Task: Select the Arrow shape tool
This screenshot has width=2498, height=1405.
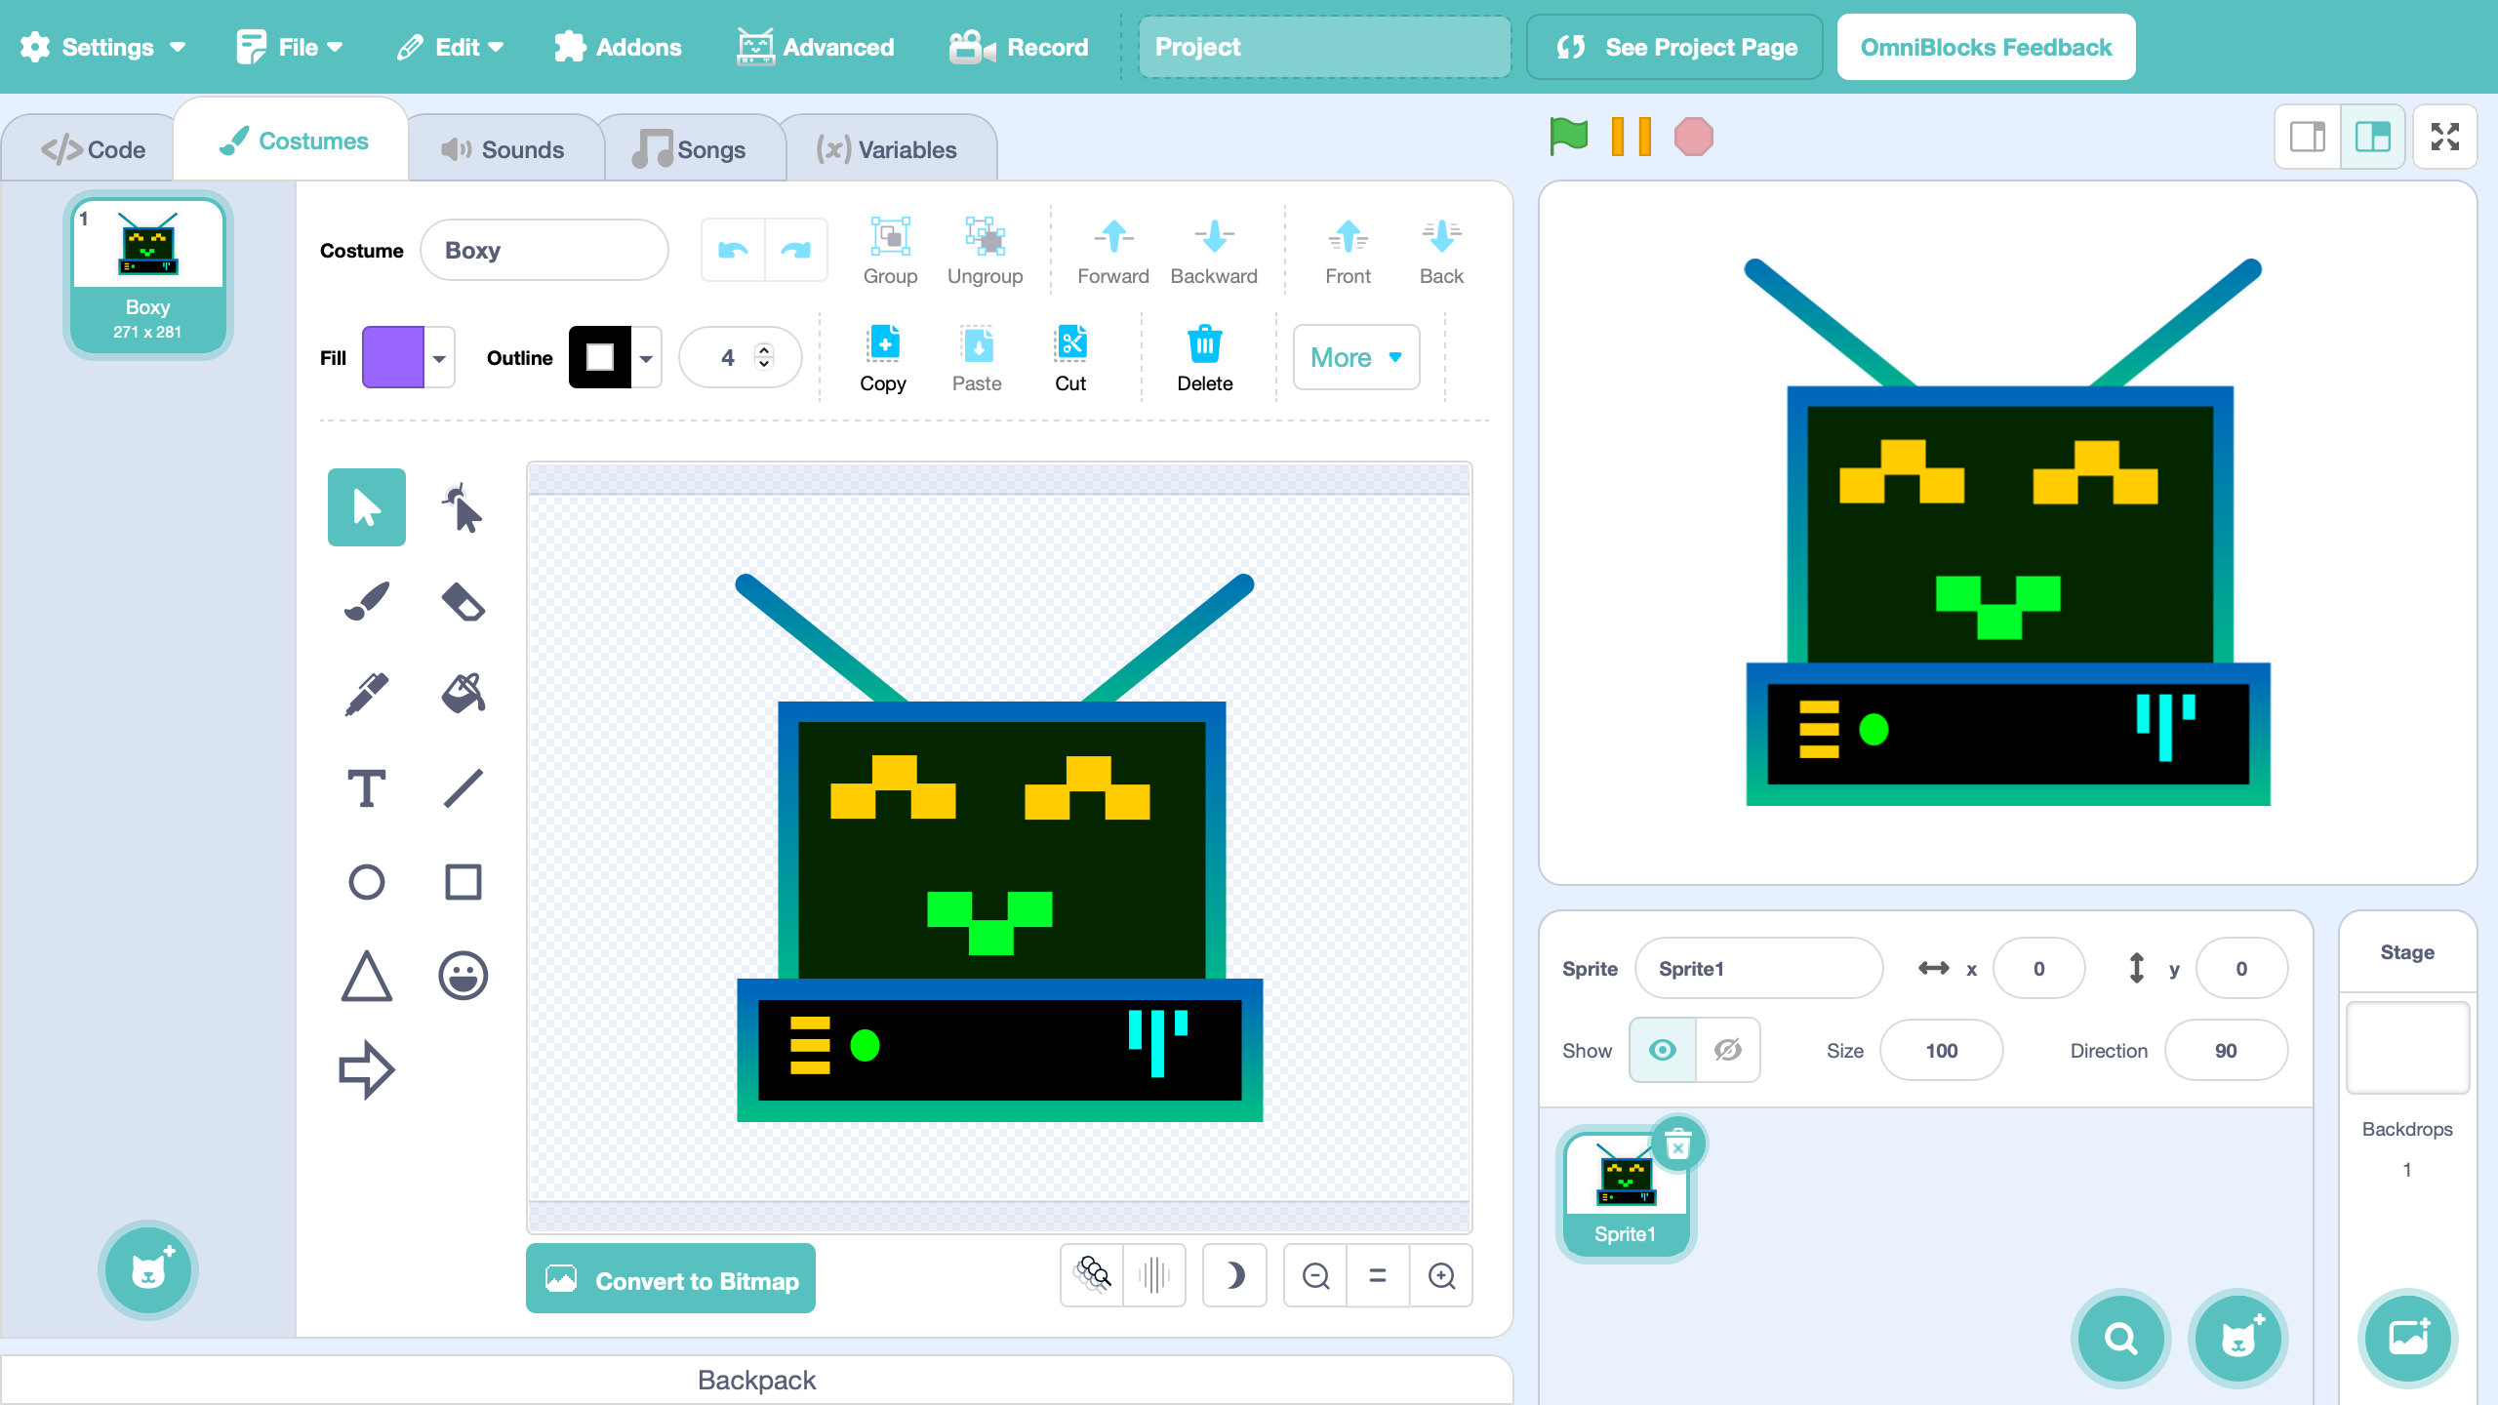Action: (367, 1068)
